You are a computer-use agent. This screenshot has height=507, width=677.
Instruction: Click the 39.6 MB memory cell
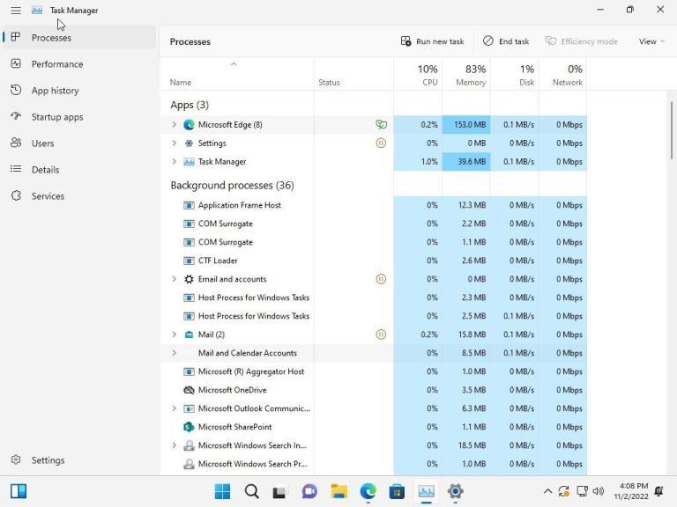(x=466, y=162)
